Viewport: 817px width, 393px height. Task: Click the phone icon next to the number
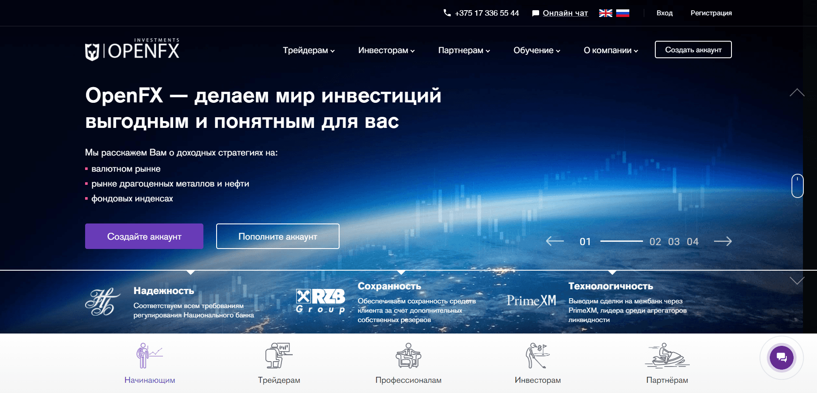point(446,13)
